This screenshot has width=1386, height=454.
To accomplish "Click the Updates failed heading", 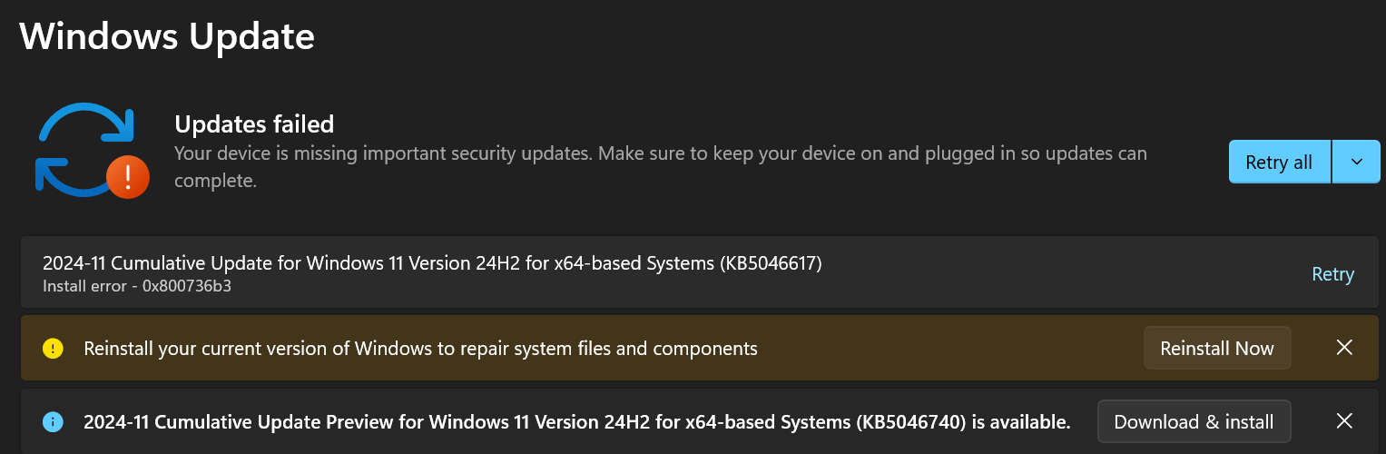I will tap(254, 123).
